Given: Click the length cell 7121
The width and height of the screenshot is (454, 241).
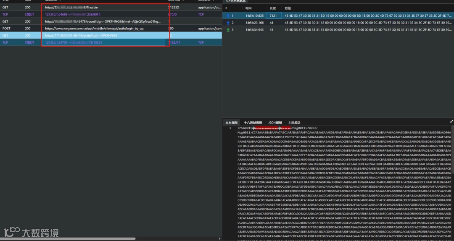Looking at the screenshot, I should pyautogui.click(x=274, y=16).
